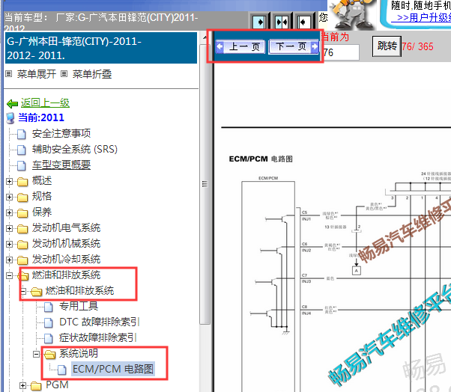Click 车型变更概要 page icon

pos(22,165)
